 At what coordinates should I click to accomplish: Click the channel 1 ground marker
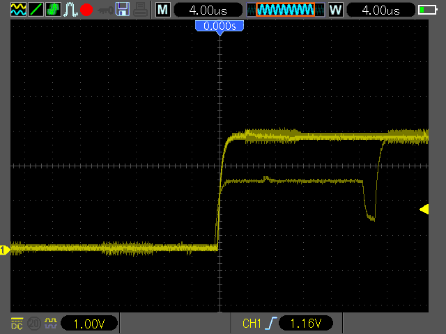pos(5,250)
